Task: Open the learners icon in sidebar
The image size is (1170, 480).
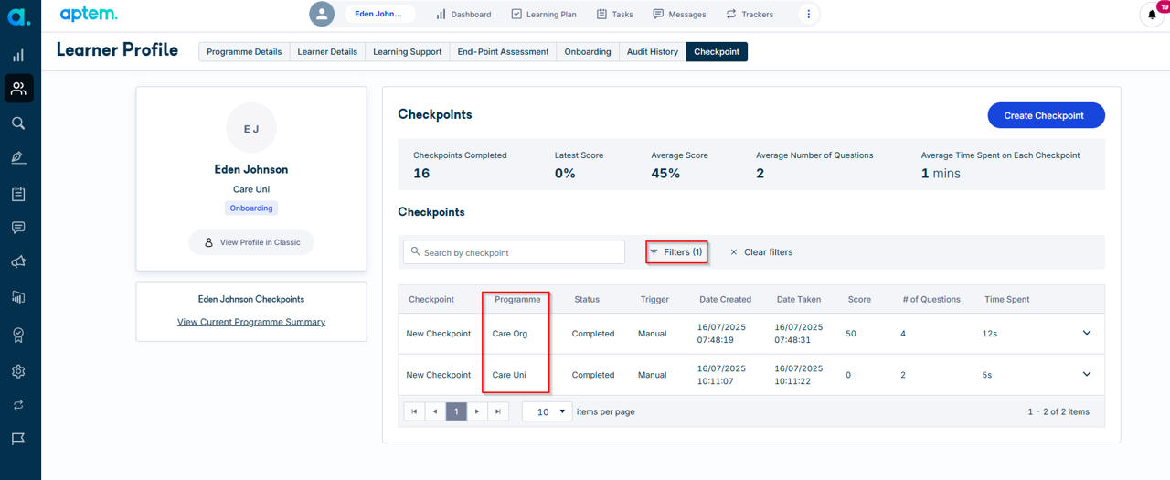Action: (18, 89)
